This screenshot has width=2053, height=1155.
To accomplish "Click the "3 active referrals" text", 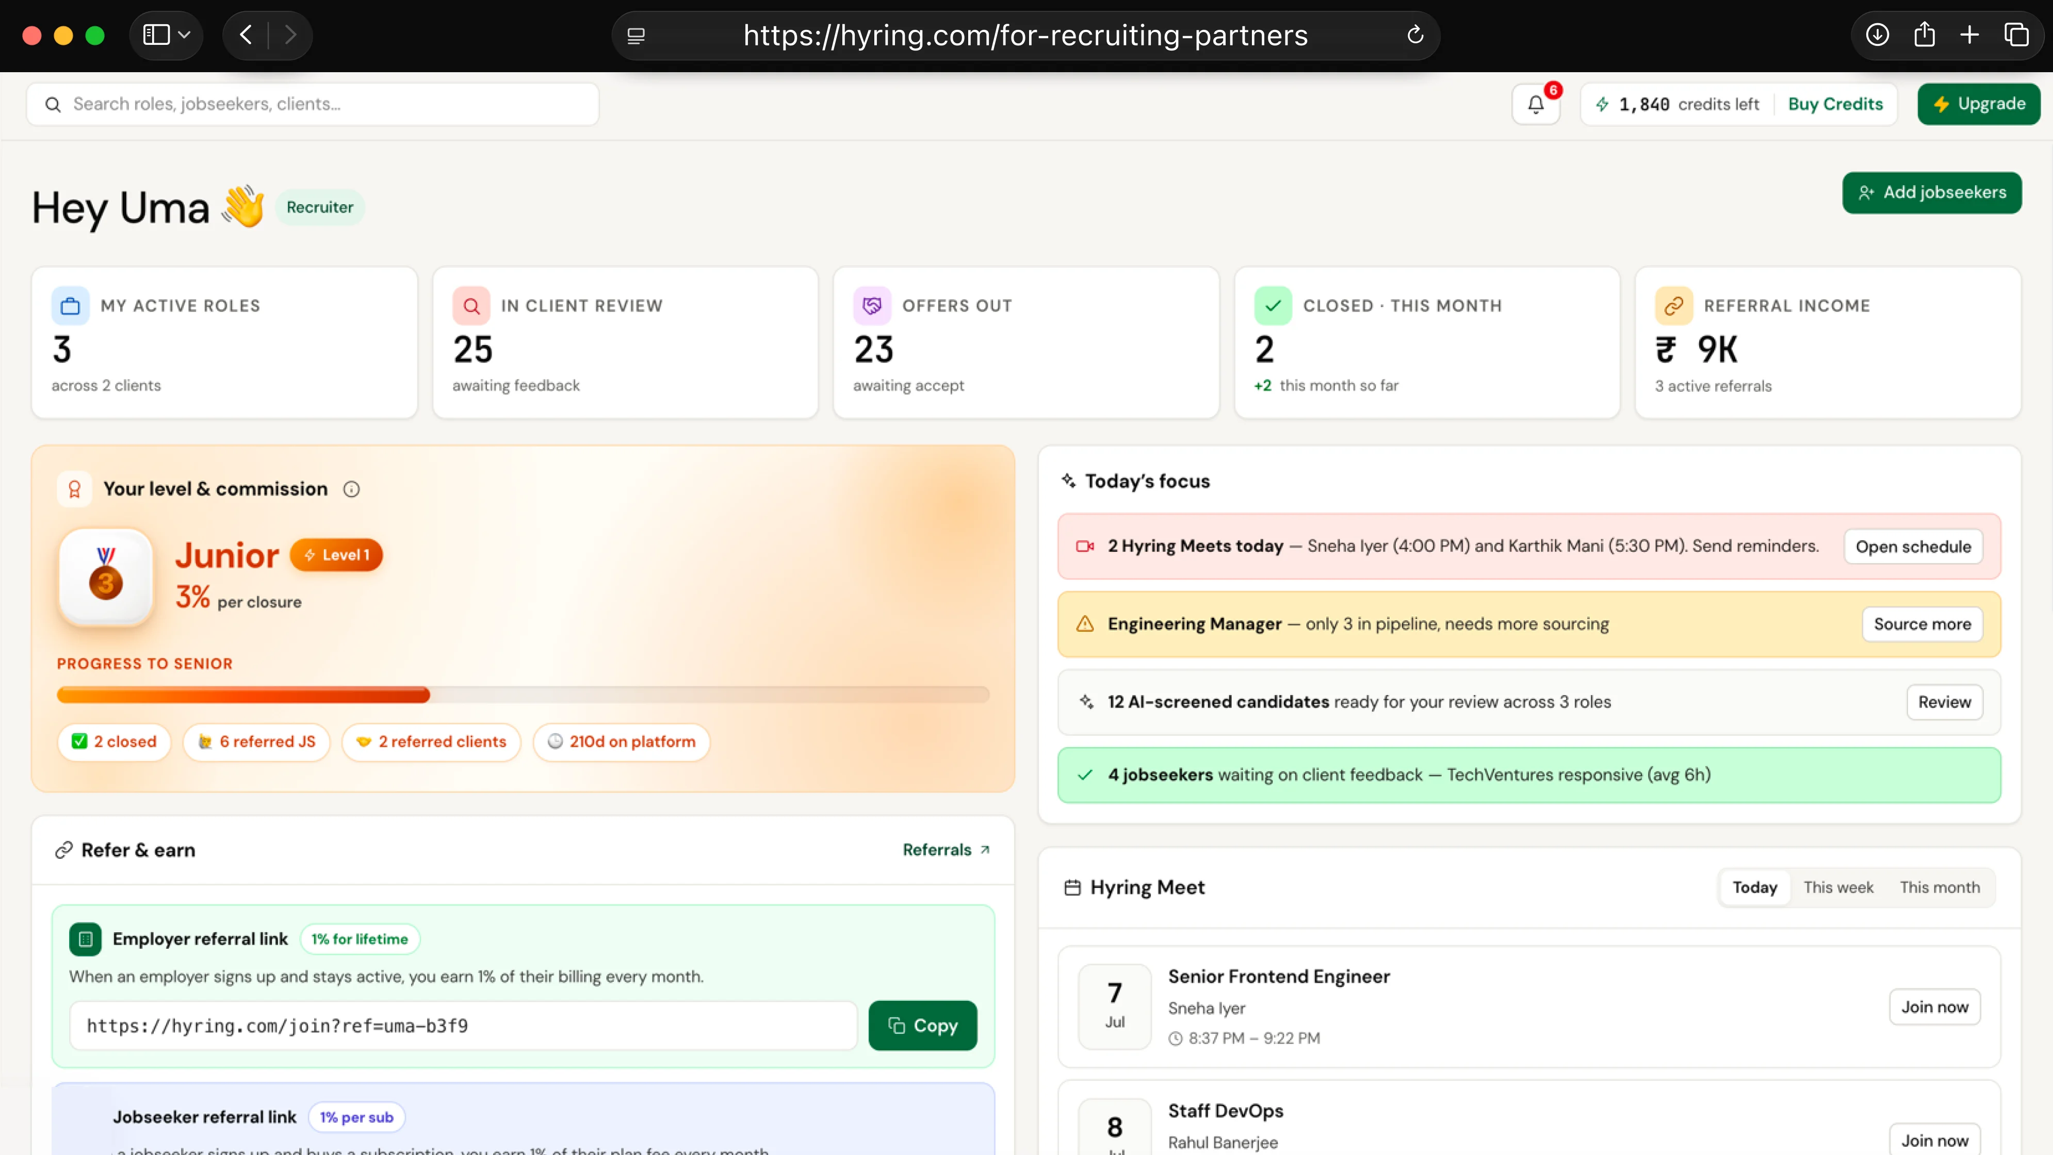I will click(1713, 386).
